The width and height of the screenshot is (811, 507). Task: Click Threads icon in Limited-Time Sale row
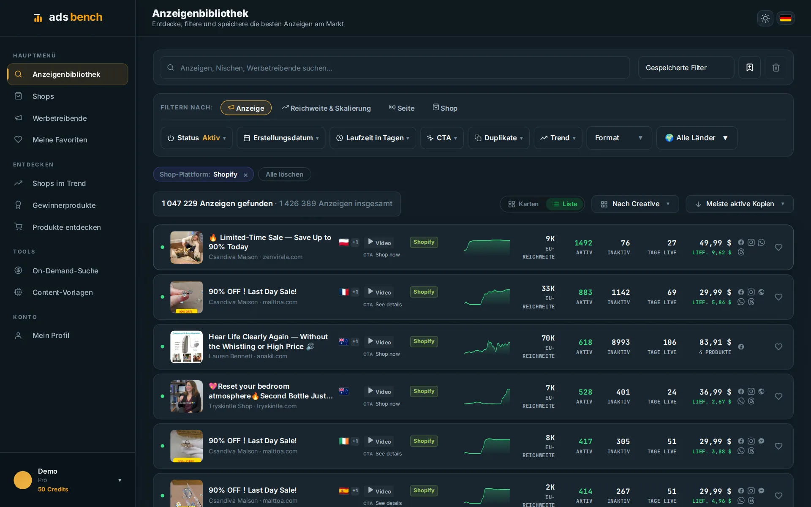tap(741, 252)
